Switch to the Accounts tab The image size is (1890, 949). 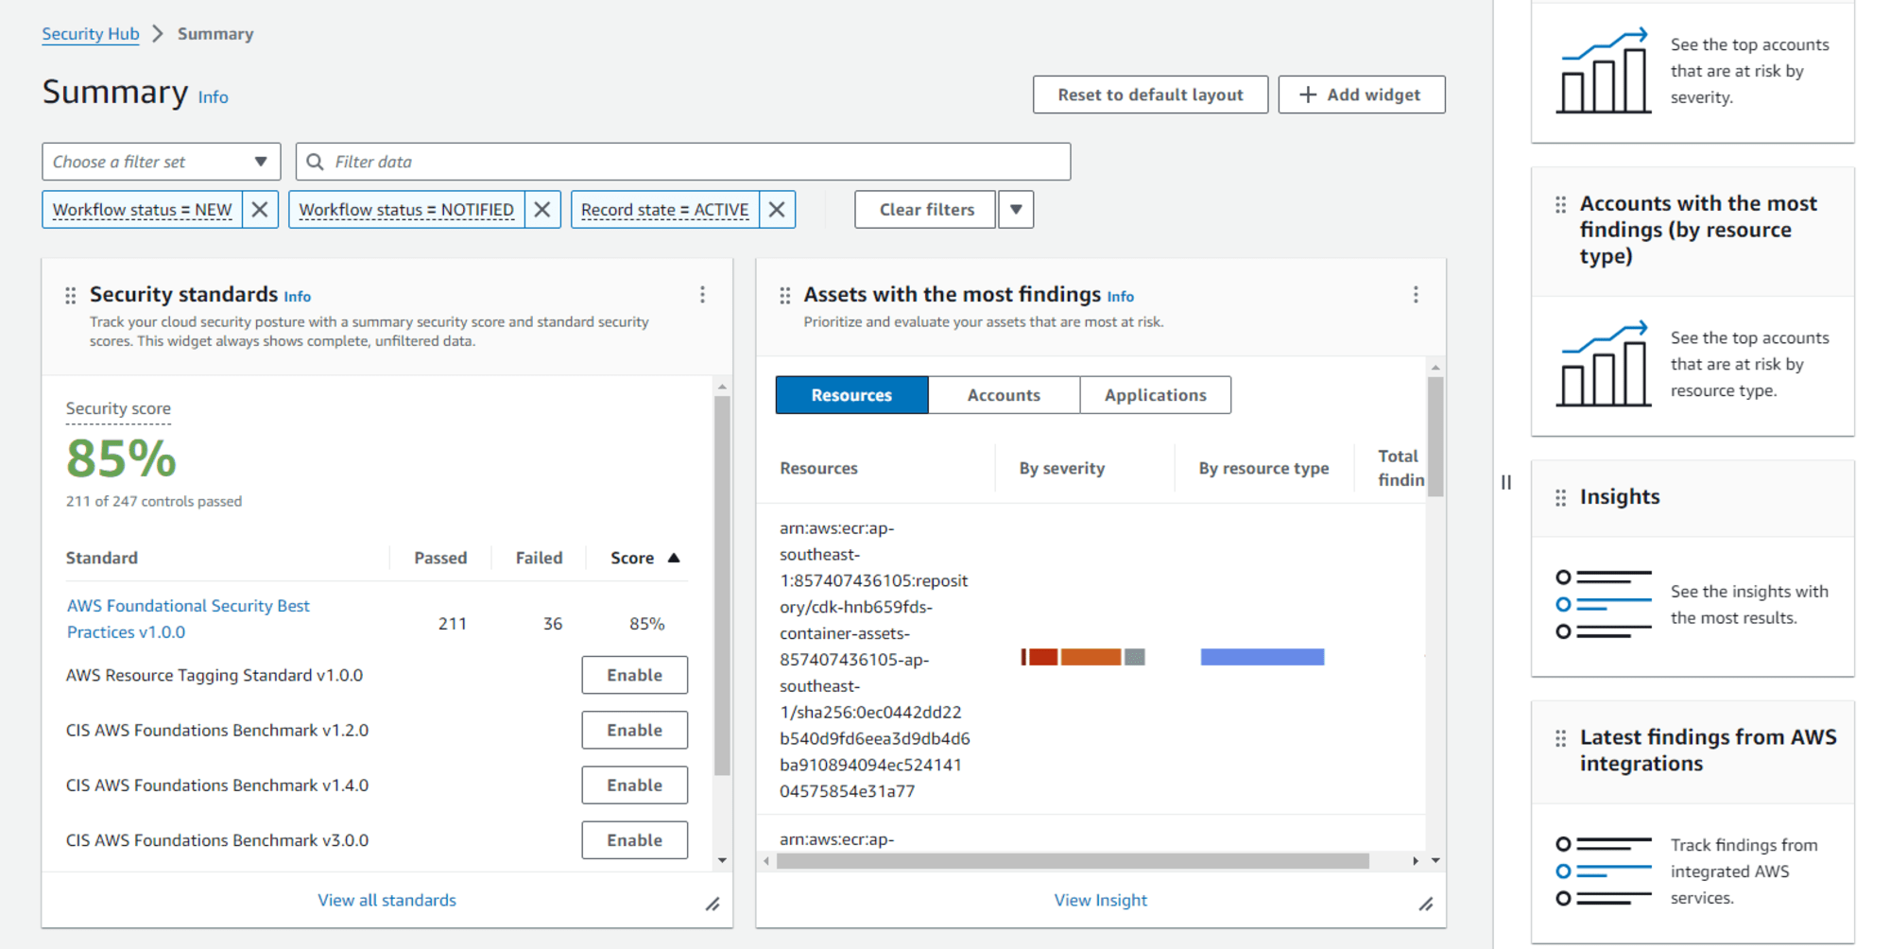point(1004,395)
